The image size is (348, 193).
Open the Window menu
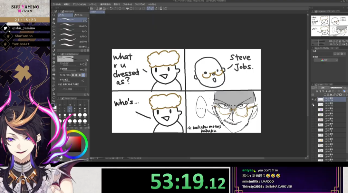pyautogui.click(x=140, y=5)
